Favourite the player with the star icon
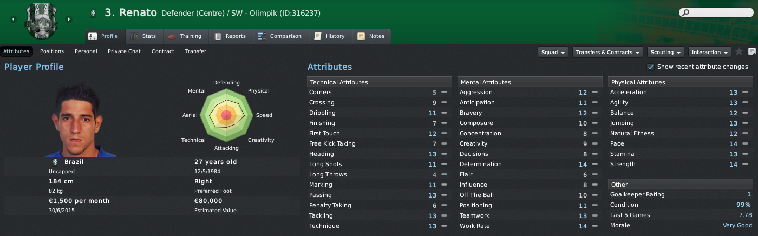Image resolution: width=758 pixels, height=236 pixels. click(739, 52)
